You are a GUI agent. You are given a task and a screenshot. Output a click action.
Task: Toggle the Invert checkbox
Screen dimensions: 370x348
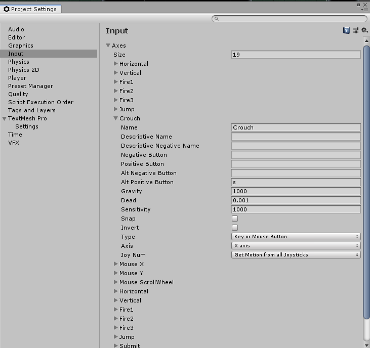coord(235,228)
